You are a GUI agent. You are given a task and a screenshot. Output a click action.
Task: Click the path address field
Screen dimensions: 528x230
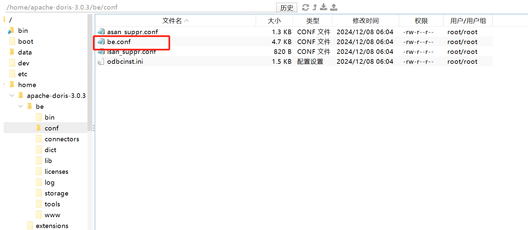(138, 7)
